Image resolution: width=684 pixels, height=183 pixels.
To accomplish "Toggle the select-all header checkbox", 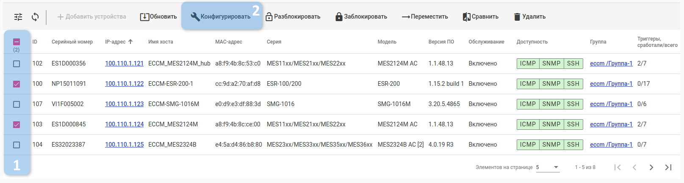I will pyautogui.click(x=17, y=42).
